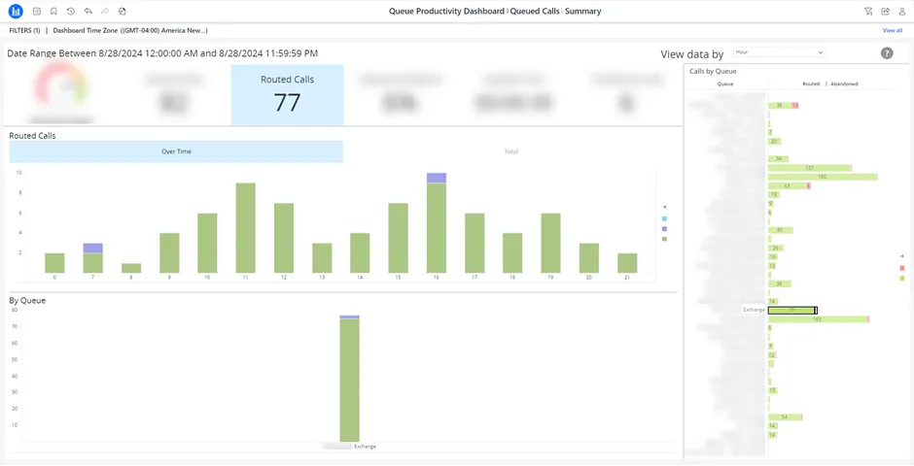Collapse the Calls by Queue legend arrow
This screenshot has height=466, width=914.
coord(901,256)
